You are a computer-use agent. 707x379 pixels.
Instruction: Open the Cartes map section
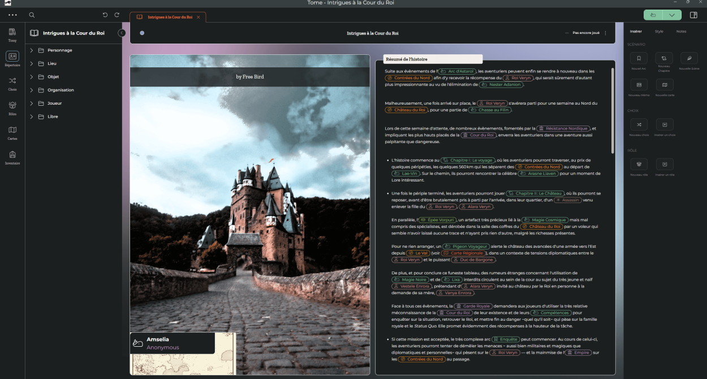(12, 131)
